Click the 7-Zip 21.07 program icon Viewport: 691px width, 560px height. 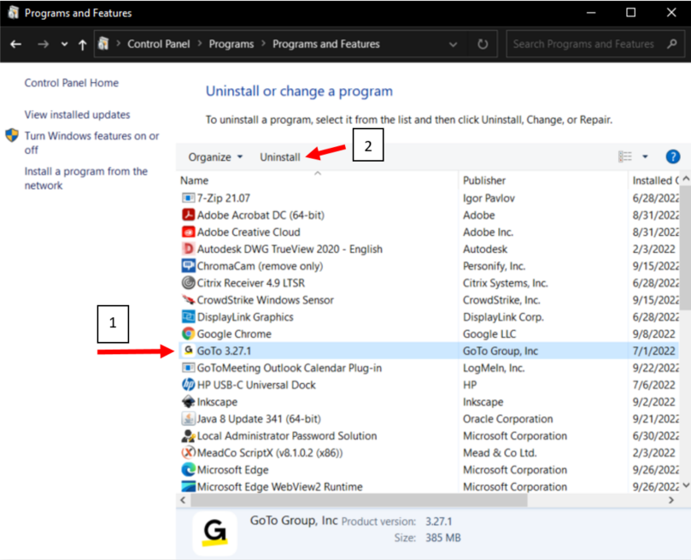point(188,198)
